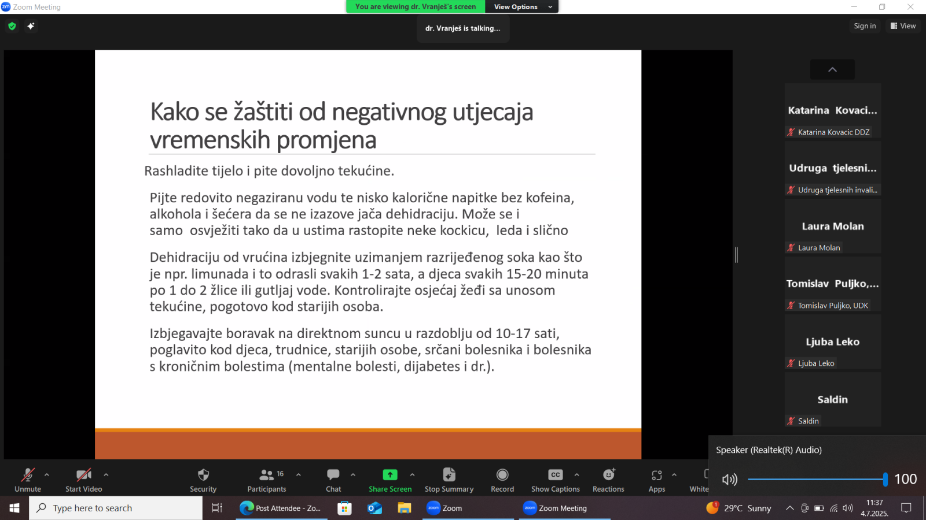Click the Sign in button
Image resolution: width=926 pixels, height=520 pixels.
(x=865, y=26)
